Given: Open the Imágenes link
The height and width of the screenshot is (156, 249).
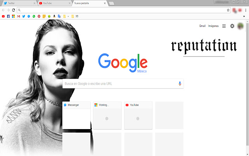Looking at the screenshot, I should [x=213, y=26].
